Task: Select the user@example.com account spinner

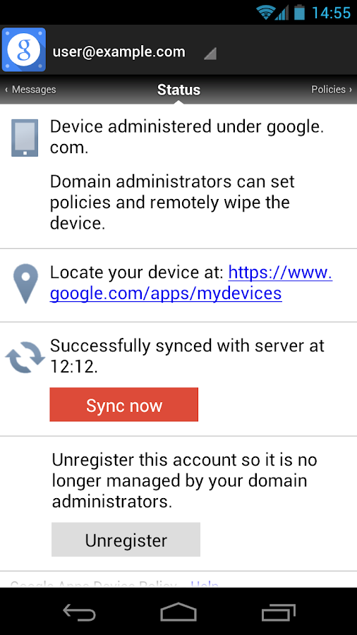Action: (x=133, y=52)
